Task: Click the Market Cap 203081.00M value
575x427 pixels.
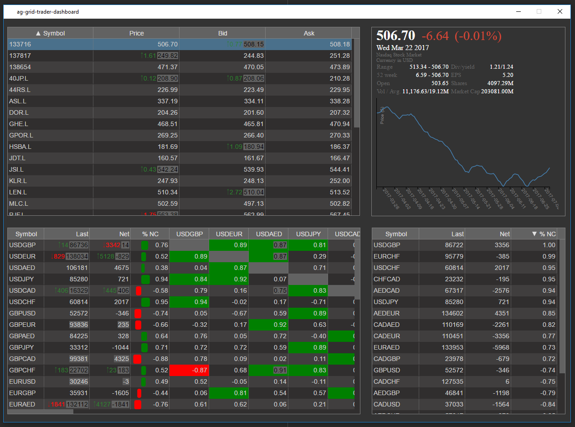Action: point(497,91)
